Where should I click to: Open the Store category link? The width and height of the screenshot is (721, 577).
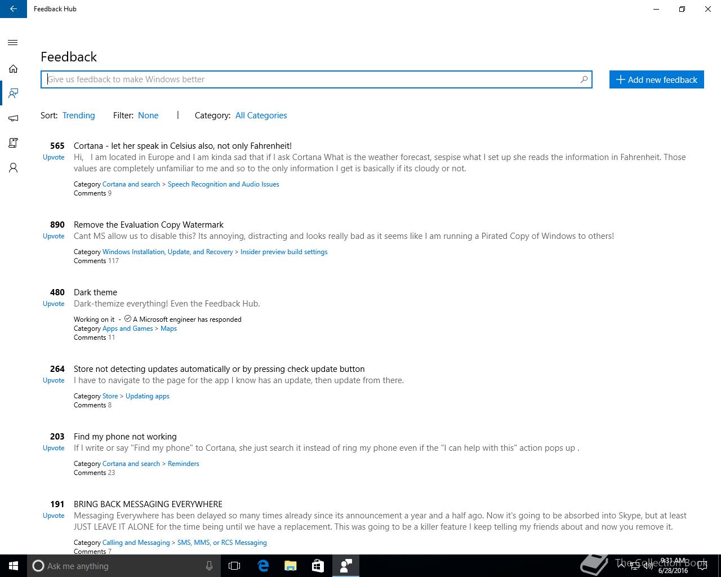[x=110, y=396]
